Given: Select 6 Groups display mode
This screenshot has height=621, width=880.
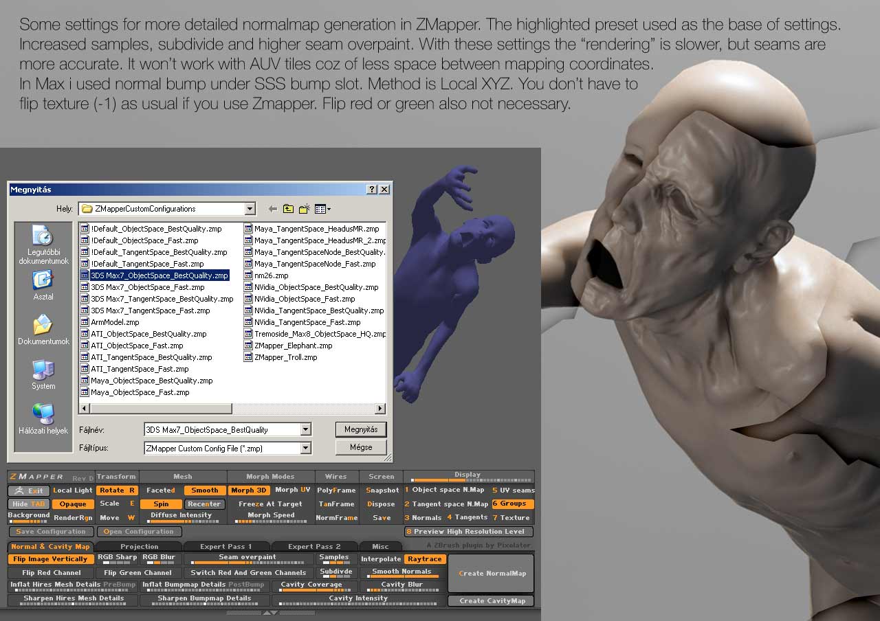Looking at the screenshot, I should point(513,504).
